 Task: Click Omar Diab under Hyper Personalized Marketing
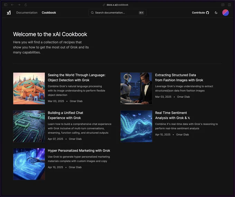pyautogui.click(x=75, y=167)
